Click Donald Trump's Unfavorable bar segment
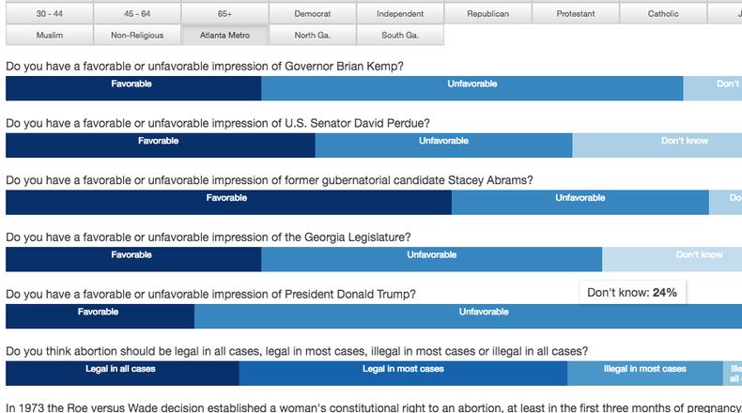 click(x=468, y=316)
